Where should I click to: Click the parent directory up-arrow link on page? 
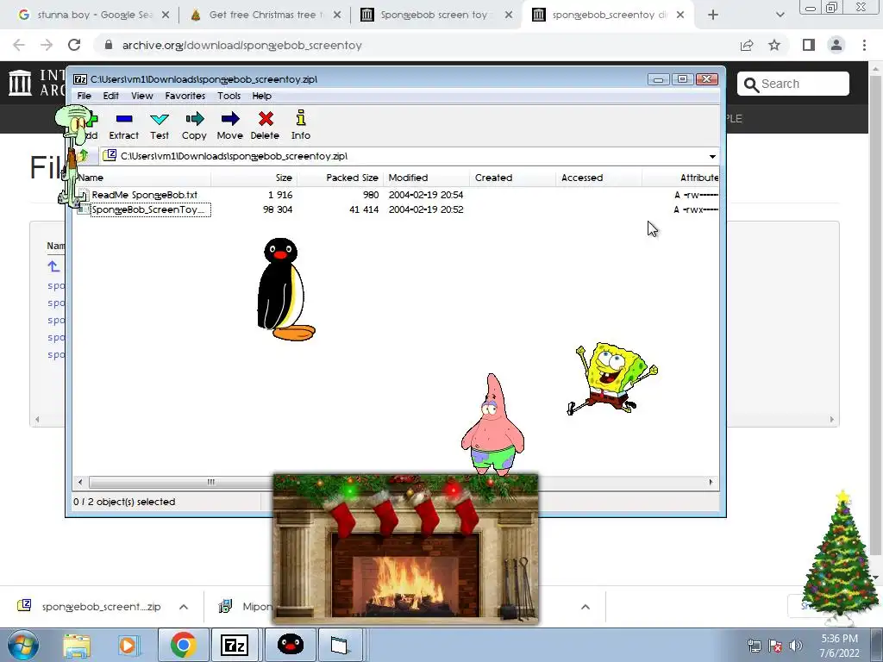[53, 266]
